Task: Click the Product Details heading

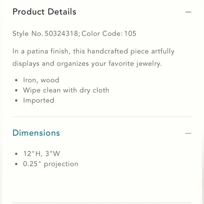Action: [44, 12]
